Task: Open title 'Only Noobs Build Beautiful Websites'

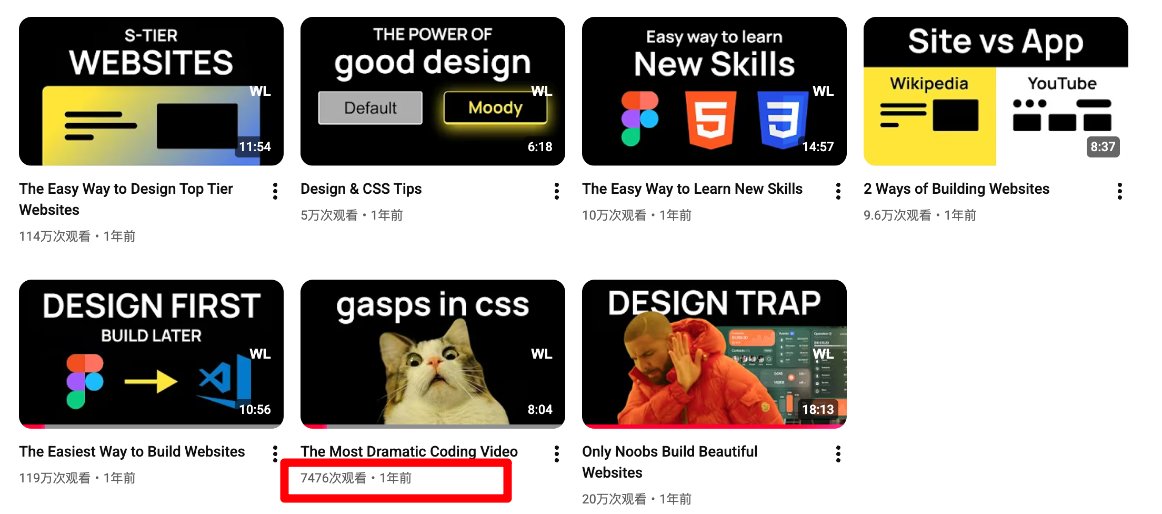Action: pos(669,462)
